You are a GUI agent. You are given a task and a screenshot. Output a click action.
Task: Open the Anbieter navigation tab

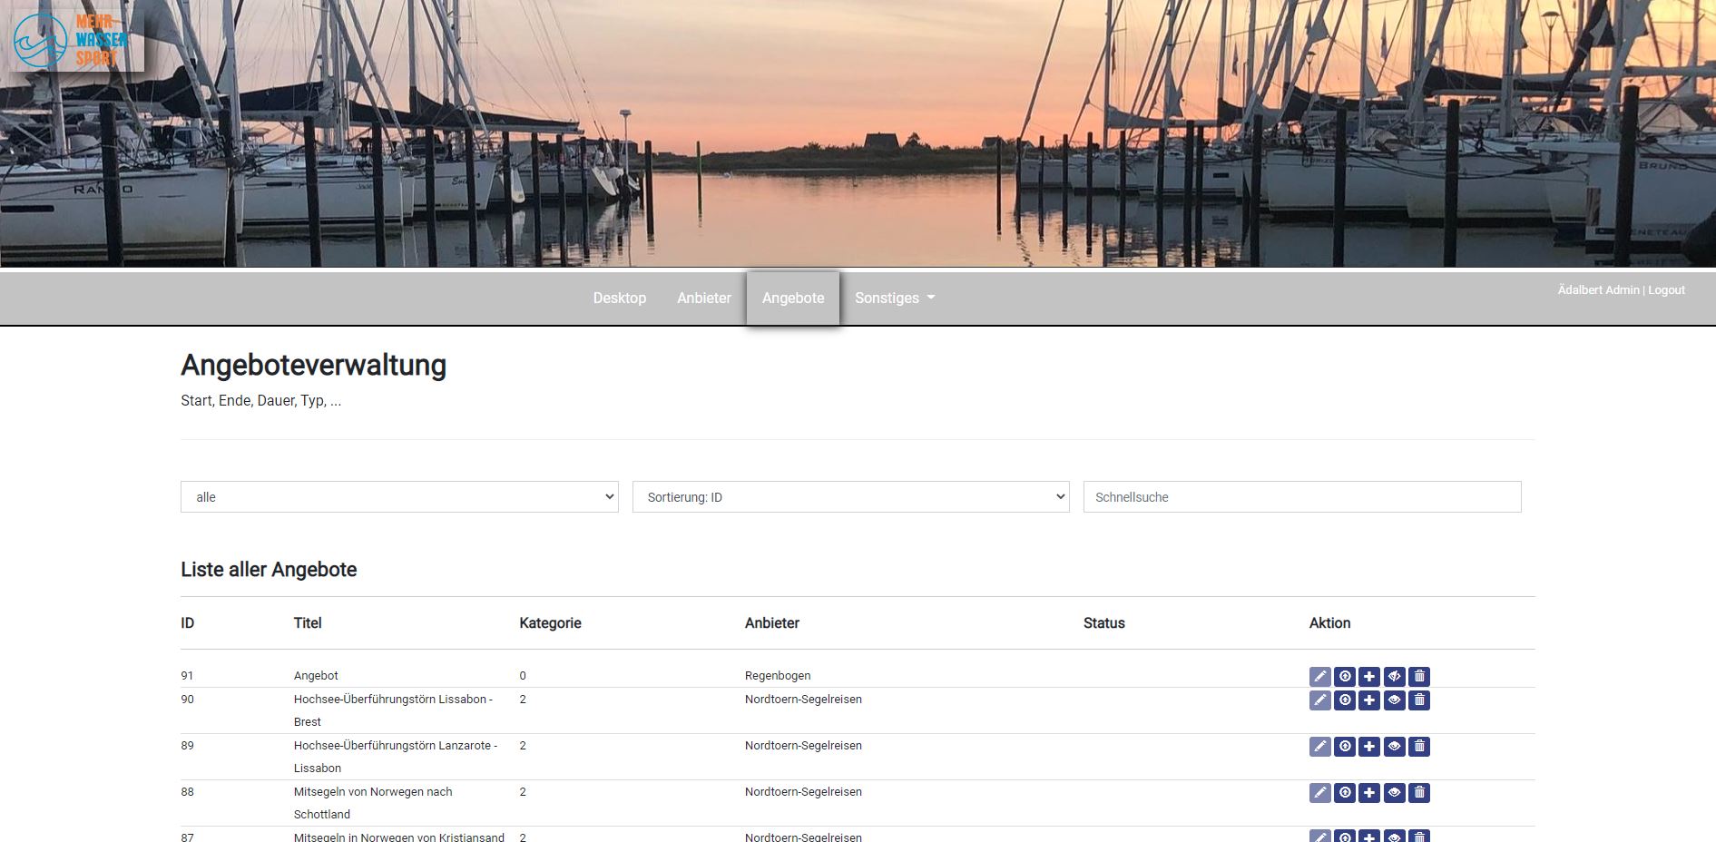point(703,299)
